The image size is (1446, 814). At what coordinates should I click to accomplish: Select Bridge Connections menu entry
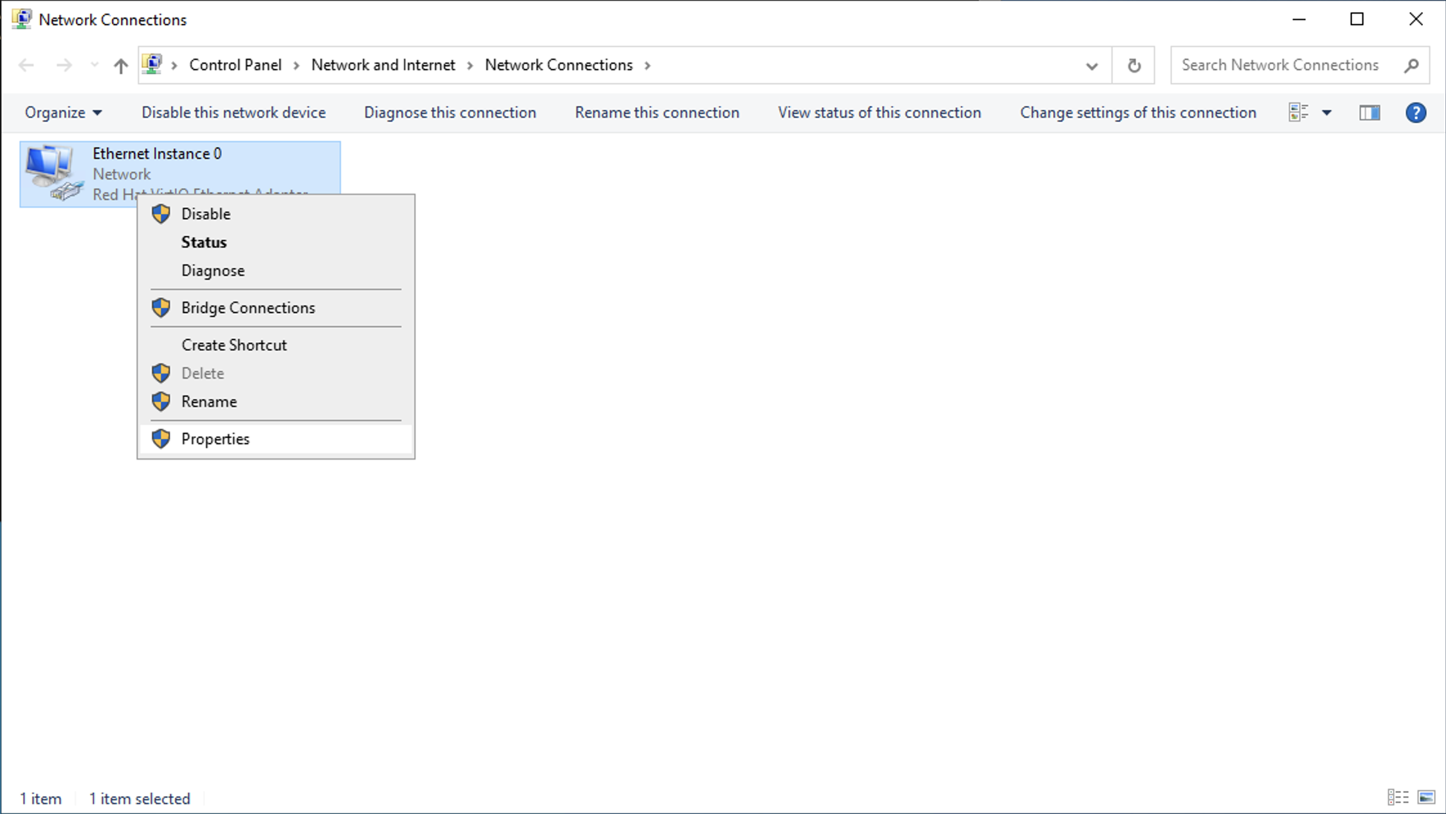(248, 307)
